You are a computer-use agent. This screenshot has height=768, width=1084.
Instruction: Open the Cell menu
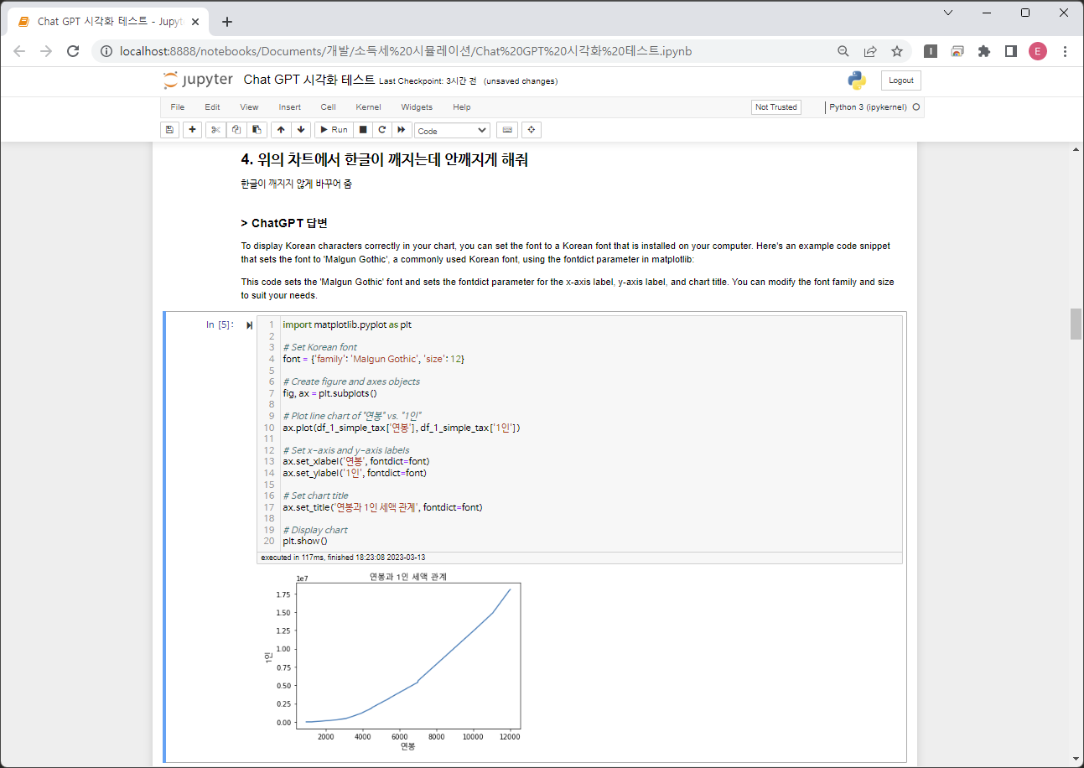point(328,107)
